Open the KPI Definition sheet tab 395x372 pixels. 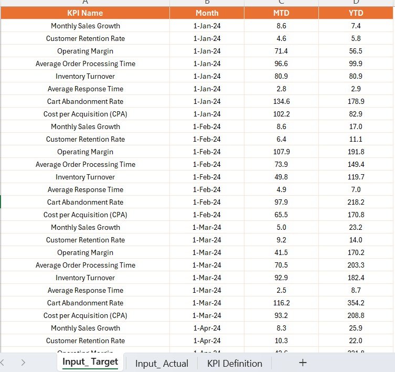coord(234,364)
